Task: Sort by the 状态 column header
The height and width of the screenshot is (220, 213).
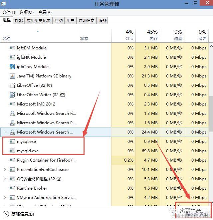Action: click(x=95, y=36)
